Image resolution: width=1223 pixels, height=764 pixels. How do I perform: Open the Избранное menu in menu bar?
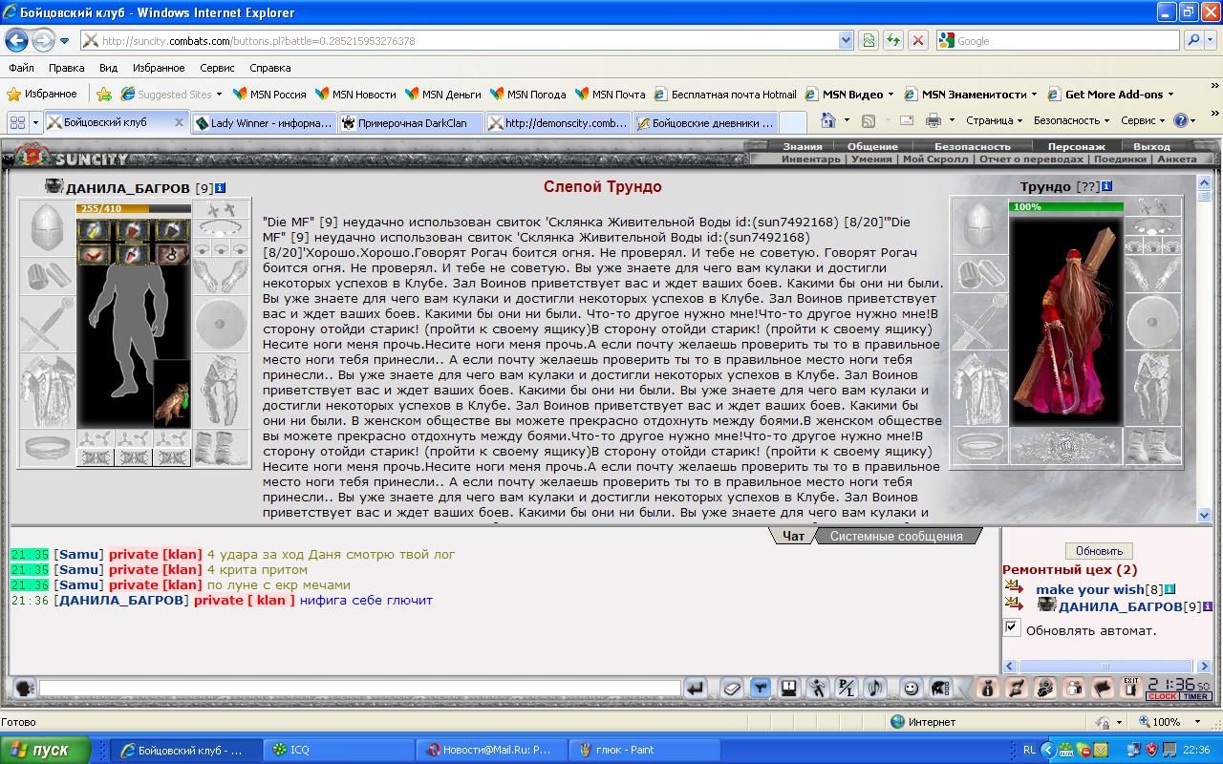[159, 68]
